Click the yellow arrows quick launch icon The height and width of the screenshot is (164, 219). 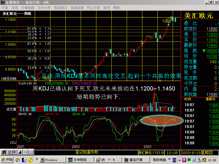coord(30,160)
